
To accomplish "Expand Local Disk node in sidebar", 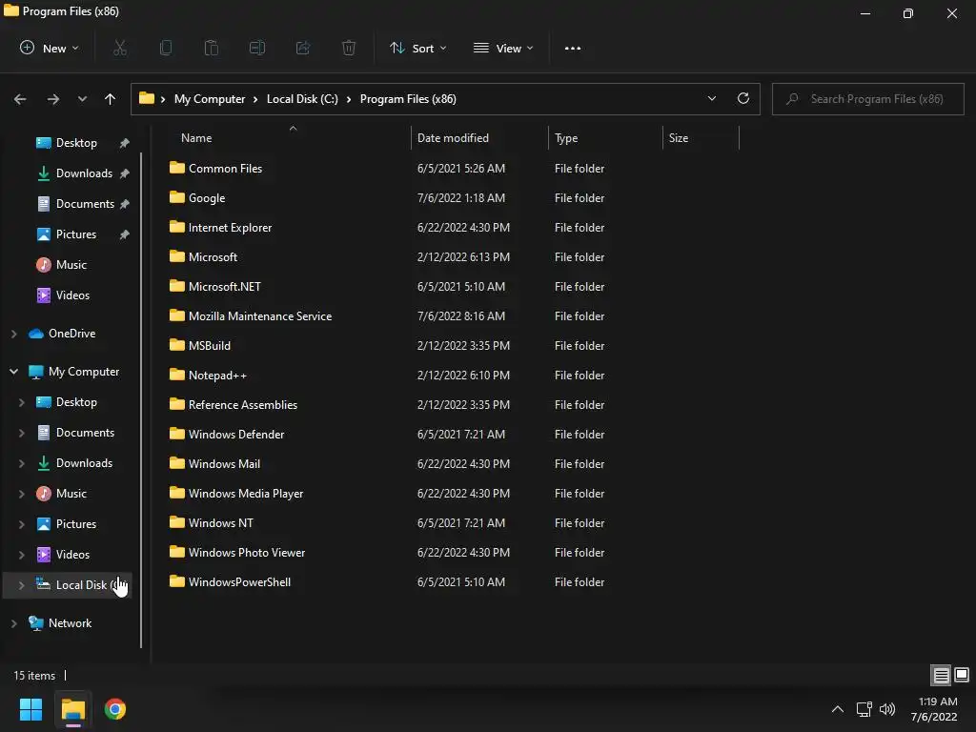I will [21, 585].
